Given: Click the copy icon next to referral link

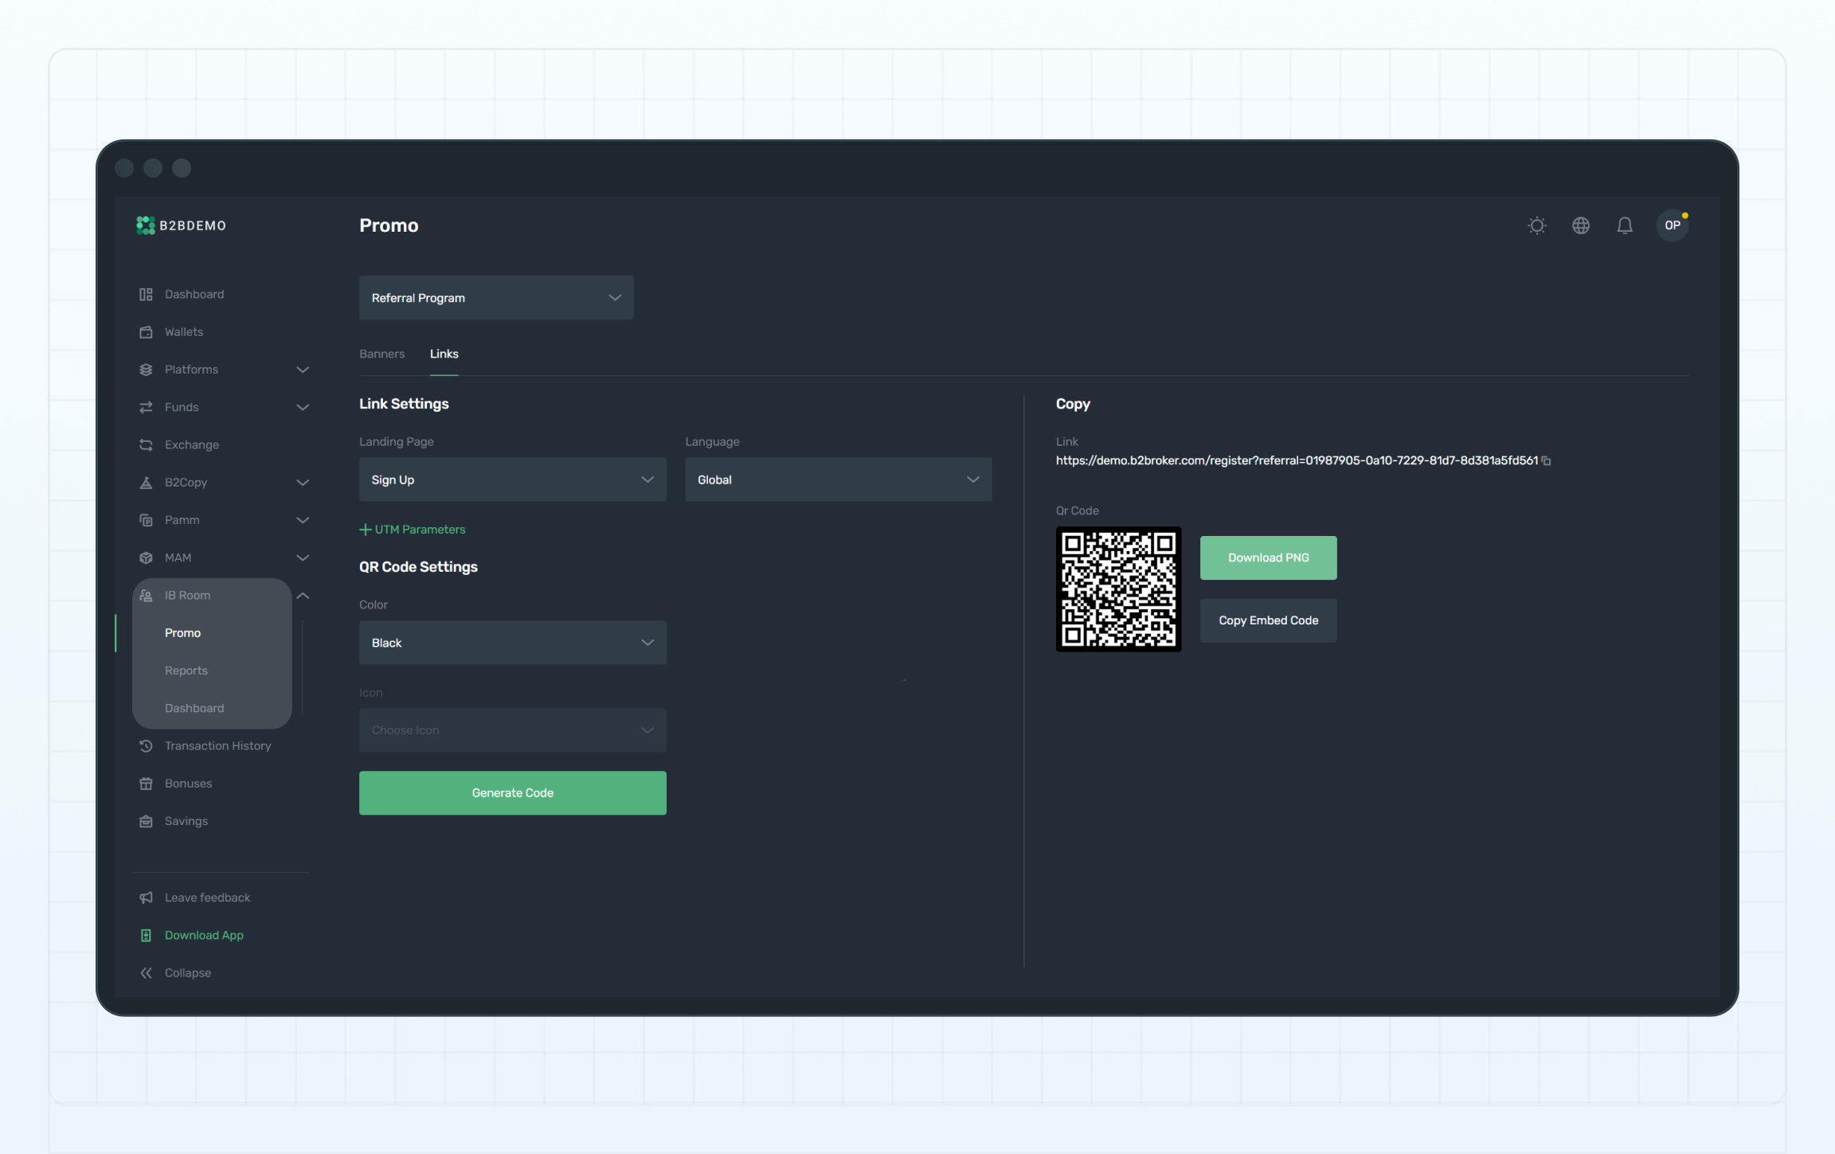Looking at the screenshot, I should point(1546,461).
